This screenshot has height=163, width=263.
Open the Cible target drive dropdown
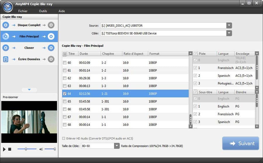(x=229, y=33)
